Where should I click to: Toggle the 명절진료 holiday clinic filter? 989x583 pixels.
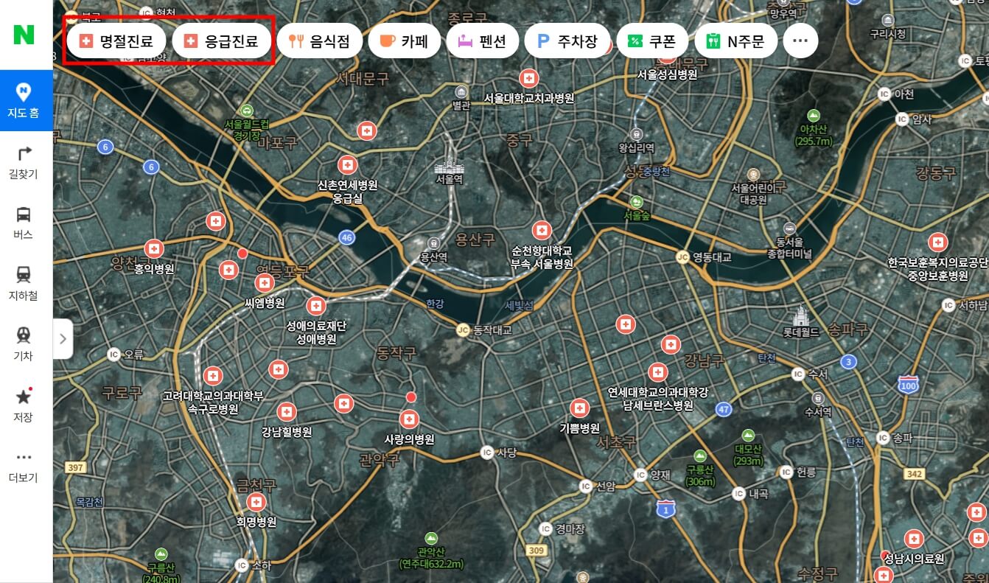click(x=116, y=41)
